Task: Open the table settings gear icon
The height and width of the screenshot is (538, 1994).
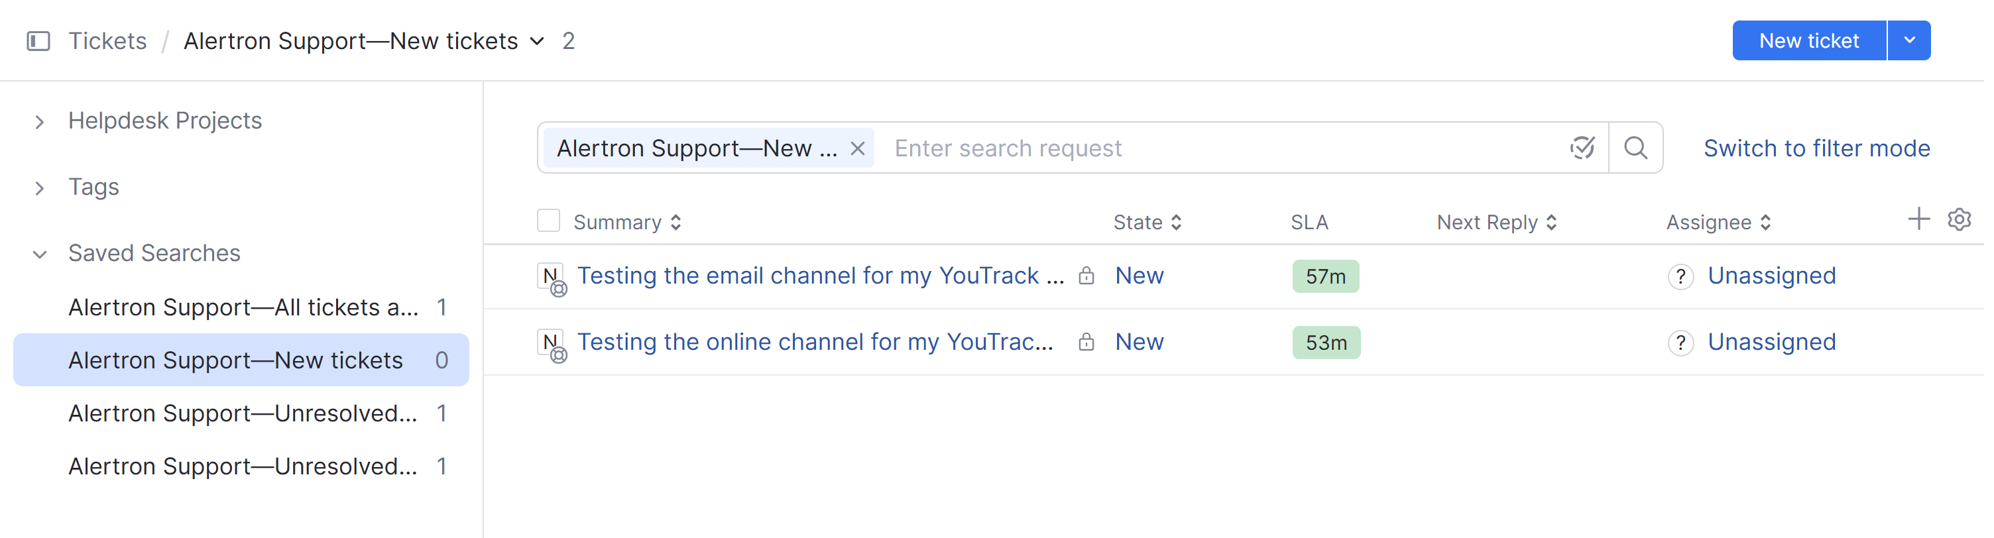Action: pyautogui.click(x=1958, y=220)
